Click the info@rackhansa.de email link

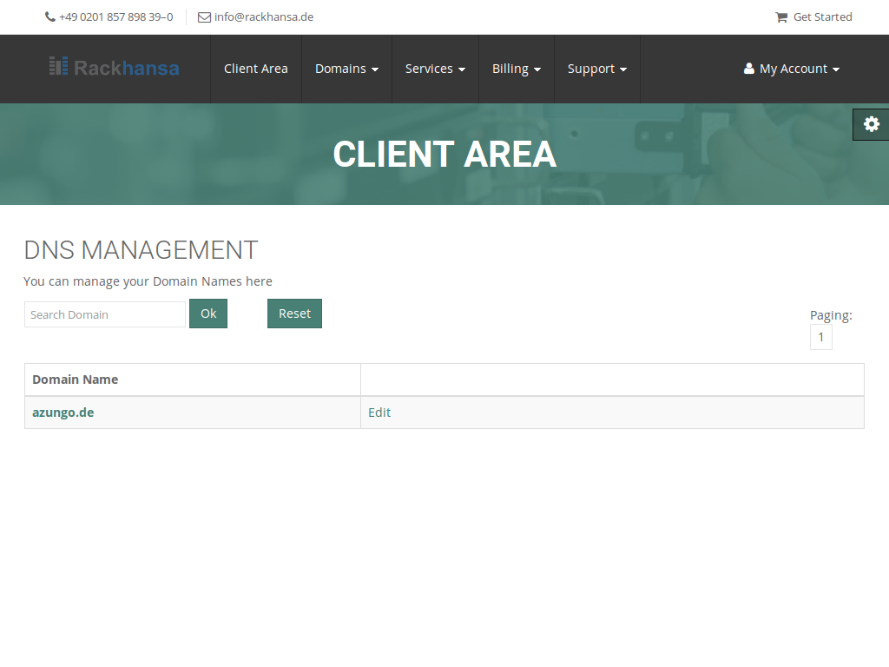(x=264, y=17)
